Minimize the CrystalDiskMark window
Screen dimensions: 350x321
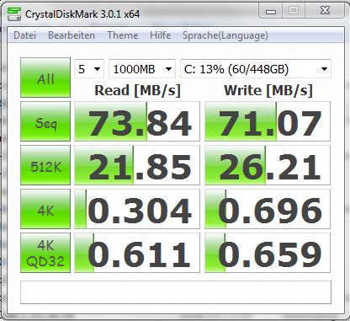(271, 11)
